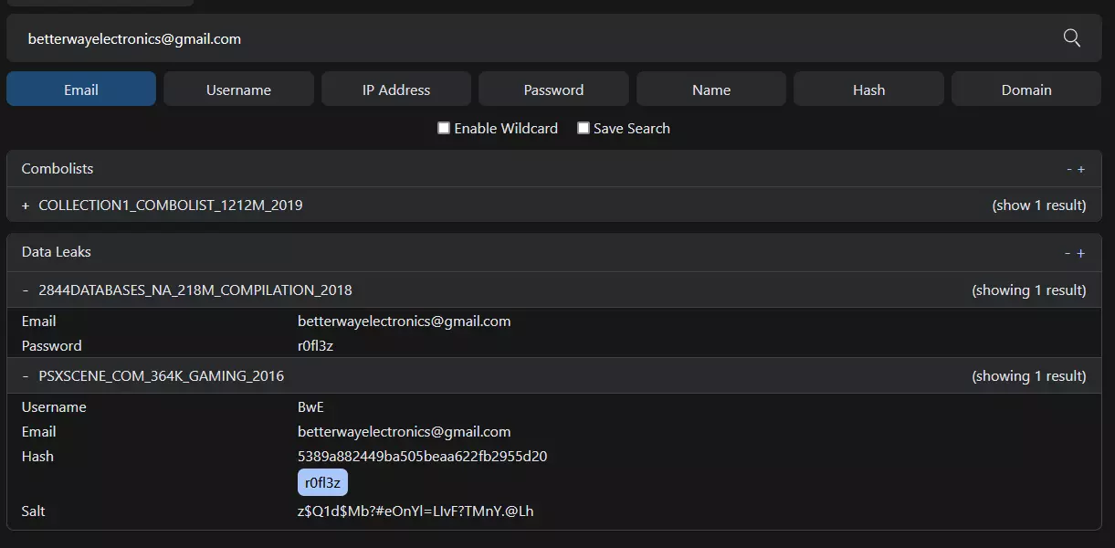Tick the Save Search checkbox
The height and width of the screenshot is (548, 1115).
click(584, 128)
